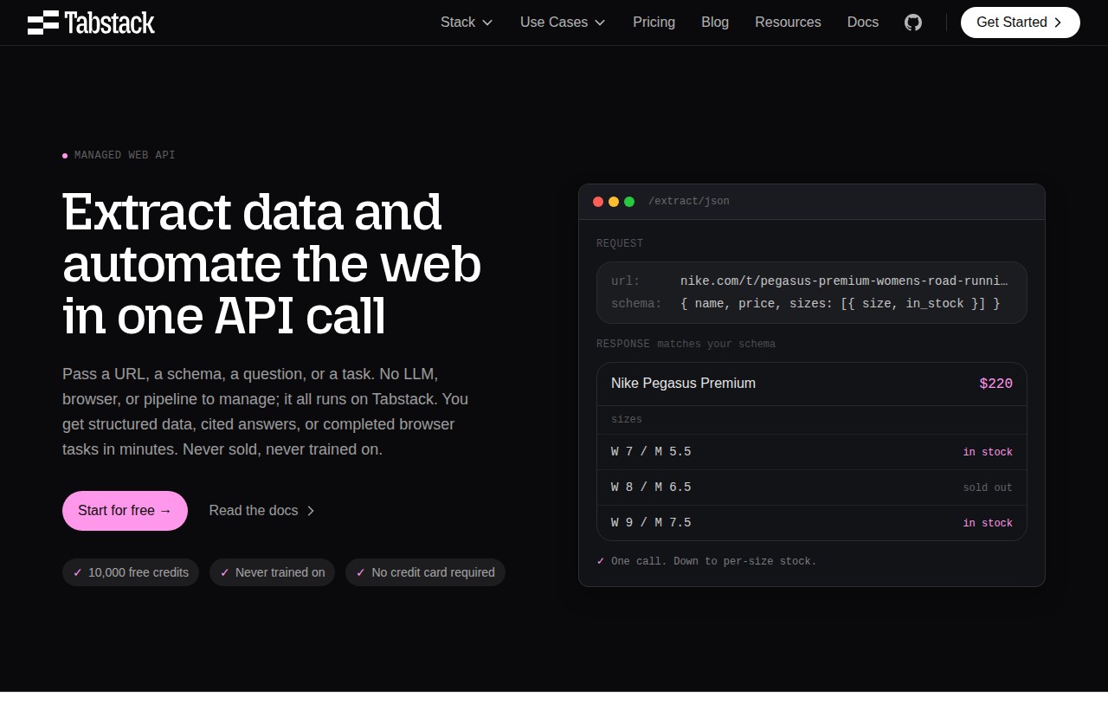Click the MANAGED WEB API label
The width and height of the screenshot is (1108, 710).
pyautogui.click(x=125, y=155)
